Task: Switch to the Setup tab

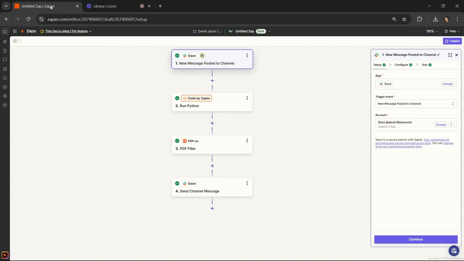Action: pos(380,65)
